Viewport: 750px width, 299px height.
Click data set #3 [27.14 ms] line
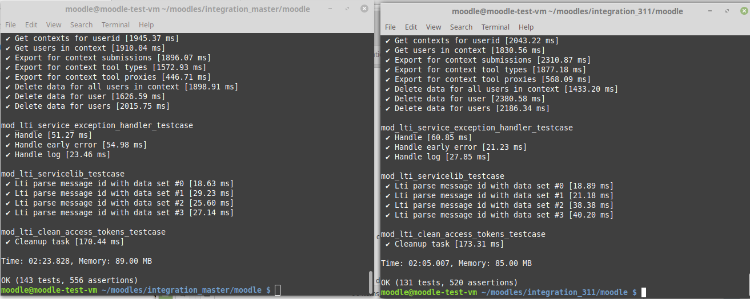[x=119, y=212]
